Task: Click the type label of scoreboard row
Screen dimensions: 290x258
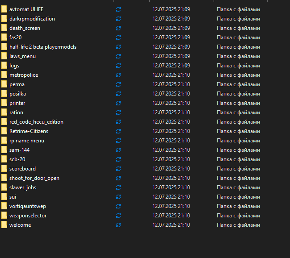Action: click(x=238, y=169)
